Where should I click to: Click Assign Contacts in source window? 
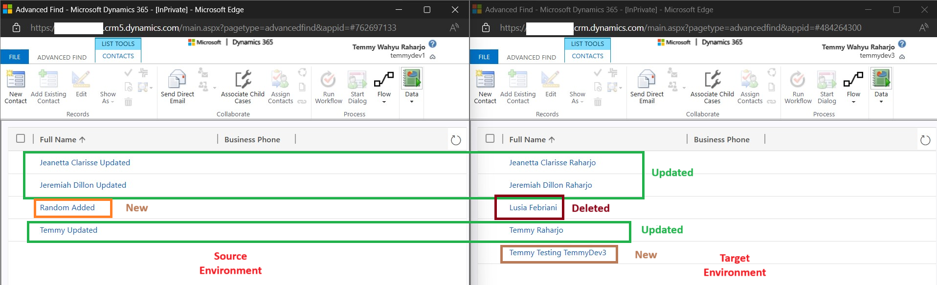(280, 87)
